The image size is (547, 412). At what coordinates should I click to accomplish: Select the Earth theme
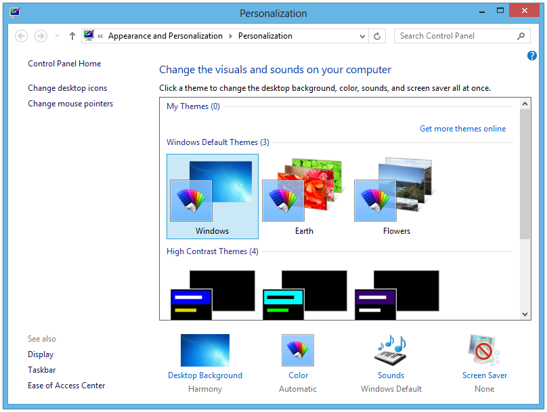coord(304,197)
